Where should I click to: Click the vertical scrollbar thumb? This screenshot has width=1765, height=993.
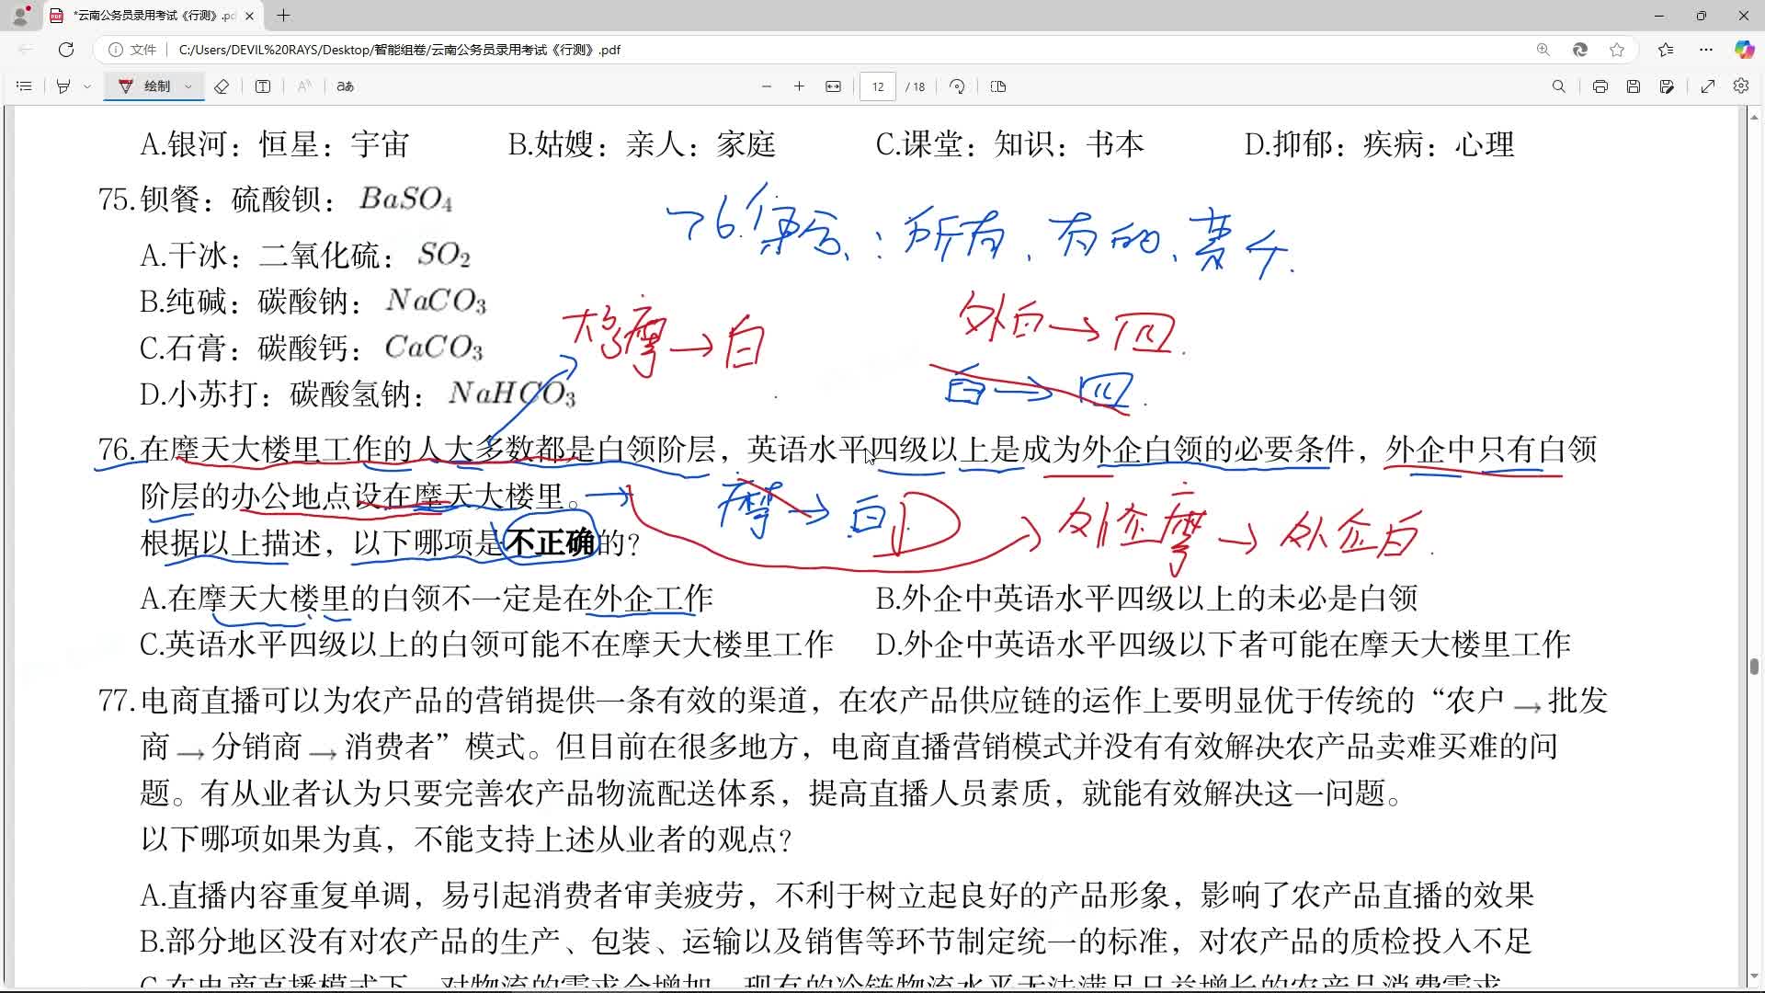tap(1754, 667)
